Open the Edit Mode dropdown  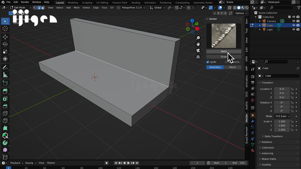click(x=21, y=8)
